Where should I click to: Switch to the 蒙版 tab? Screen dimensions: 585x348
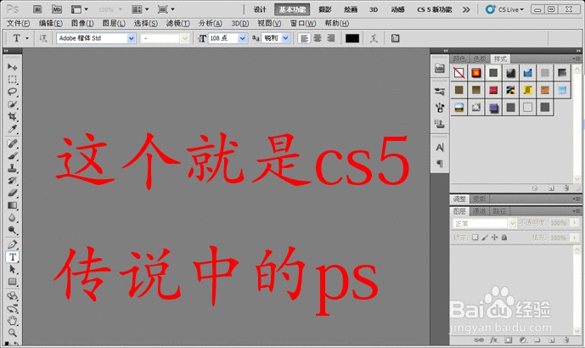[480, 199]
